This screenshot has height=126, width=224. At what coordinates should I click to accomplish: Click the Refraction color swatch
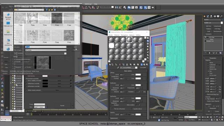[138, 98]
